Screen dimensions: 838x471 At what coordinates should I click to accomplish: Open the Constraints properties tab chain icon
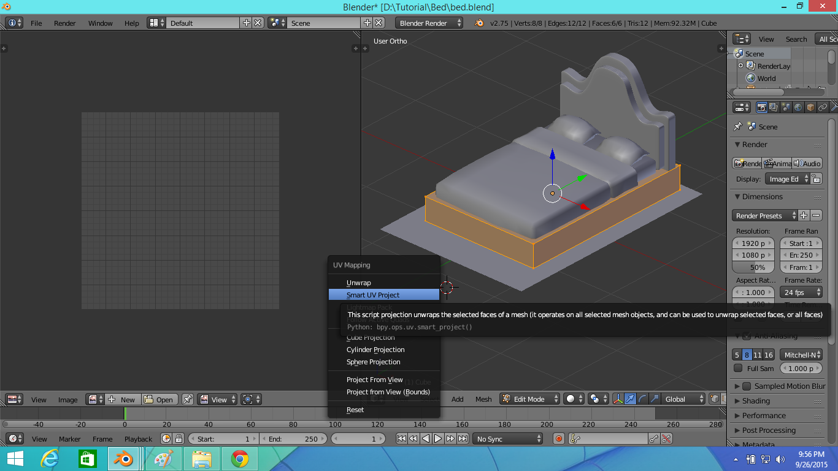coord(823,107)
